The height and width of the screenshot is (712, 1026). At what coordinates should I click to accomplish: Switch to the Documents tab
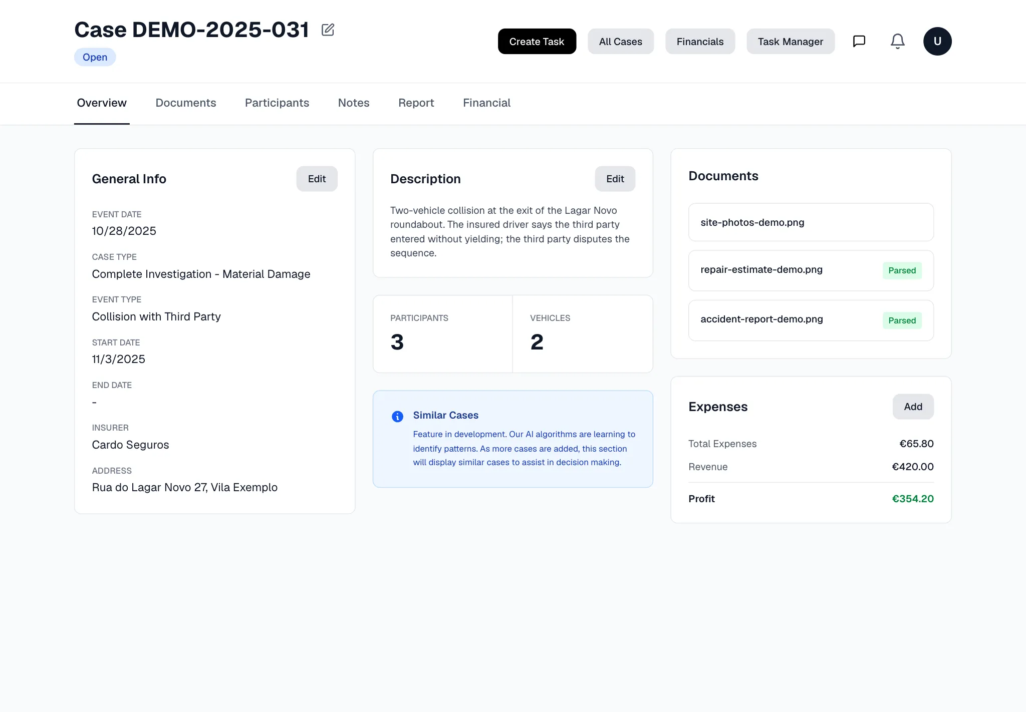(186, 103)
